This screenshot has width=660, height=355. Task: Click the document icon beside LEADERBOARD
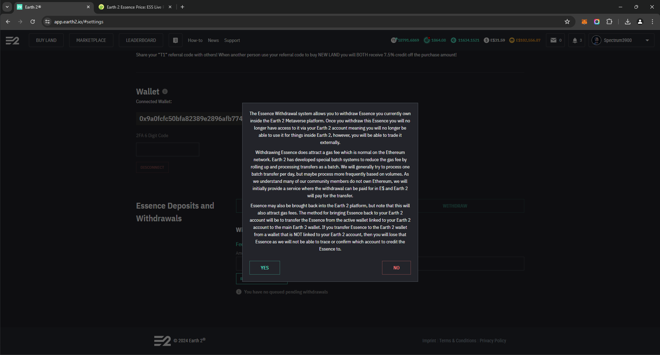point(175,40)
